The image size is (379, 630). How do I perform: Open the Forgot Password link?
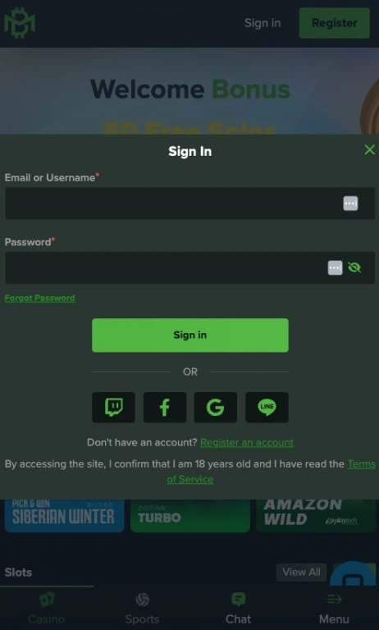point(40,298)
